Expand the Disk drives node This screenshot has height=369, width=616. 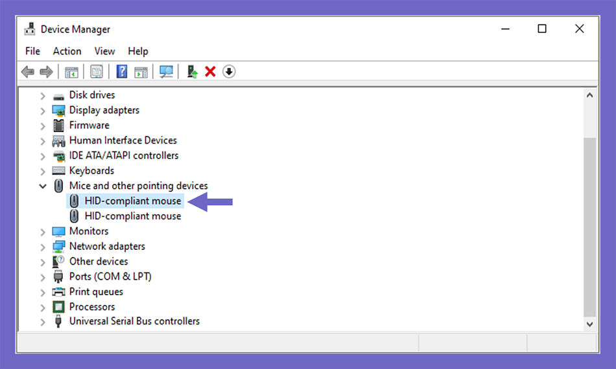43,96
